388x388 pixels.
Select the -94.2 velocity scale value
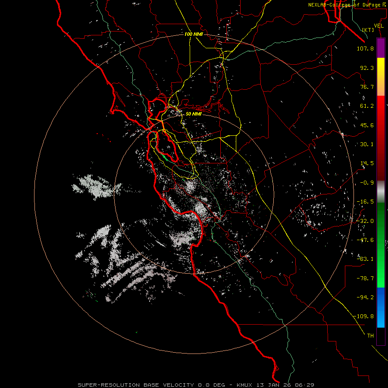pos(365,297)
